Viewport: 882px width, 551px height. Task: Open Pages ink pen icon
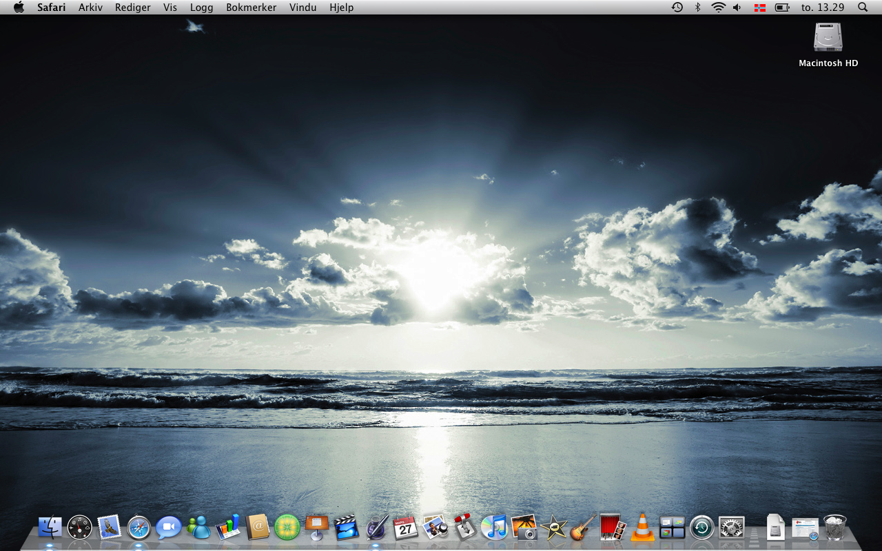click(x=376, y=528)
